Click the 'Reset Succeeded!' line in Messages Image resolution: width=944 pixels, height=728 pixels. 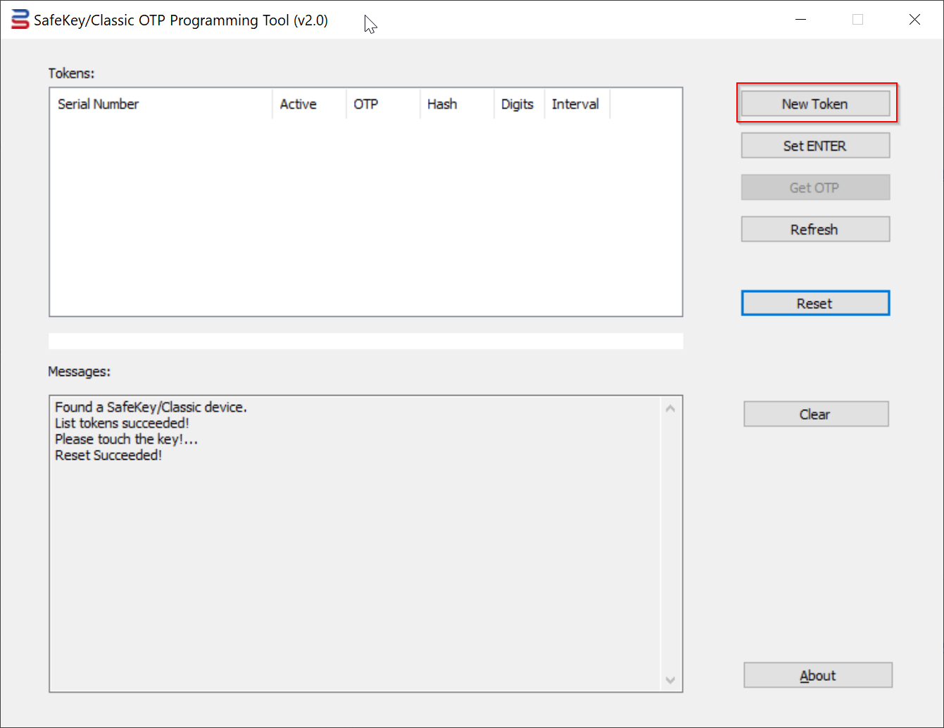click(x=108, y=456)
